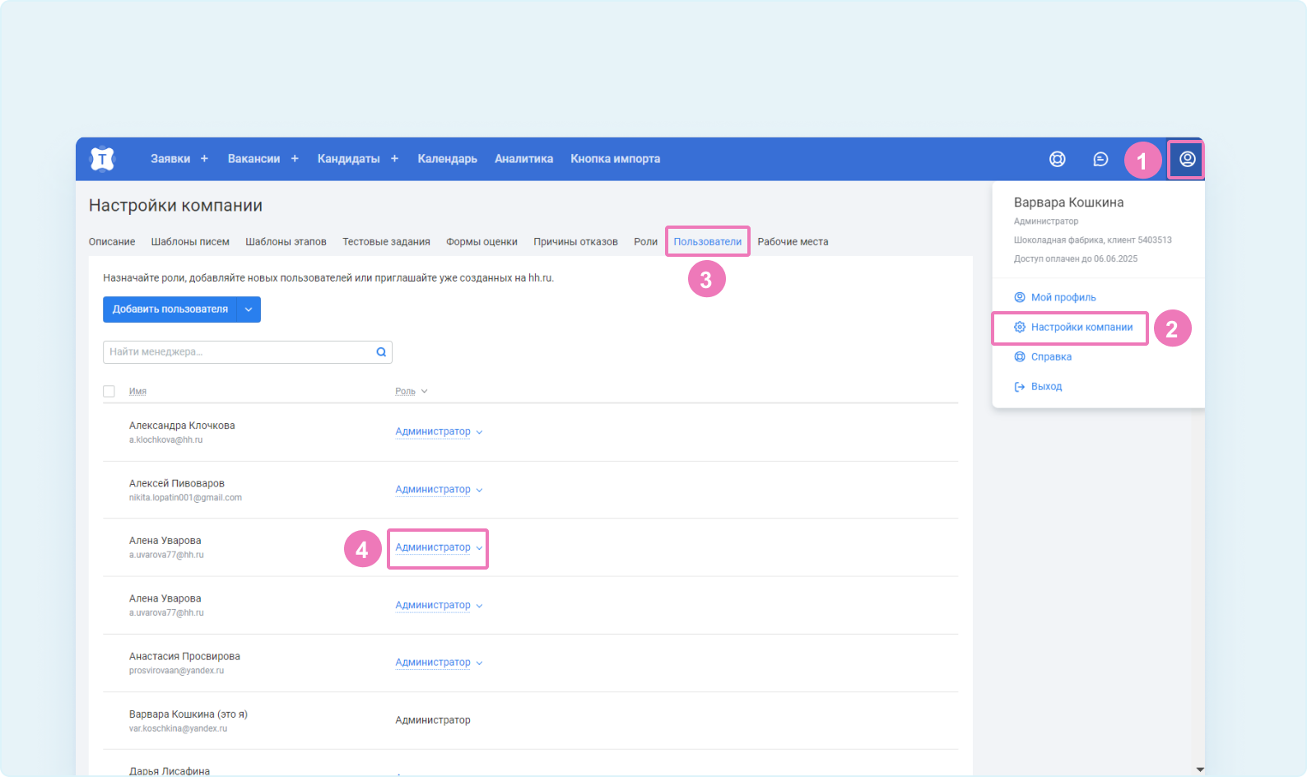
Task: Switch to the Пользователи tab
Action: coord(707,242)
